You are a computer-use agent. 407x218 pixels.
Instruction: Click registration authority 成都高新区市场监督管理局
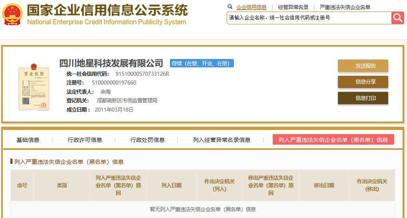click(127, 100)
